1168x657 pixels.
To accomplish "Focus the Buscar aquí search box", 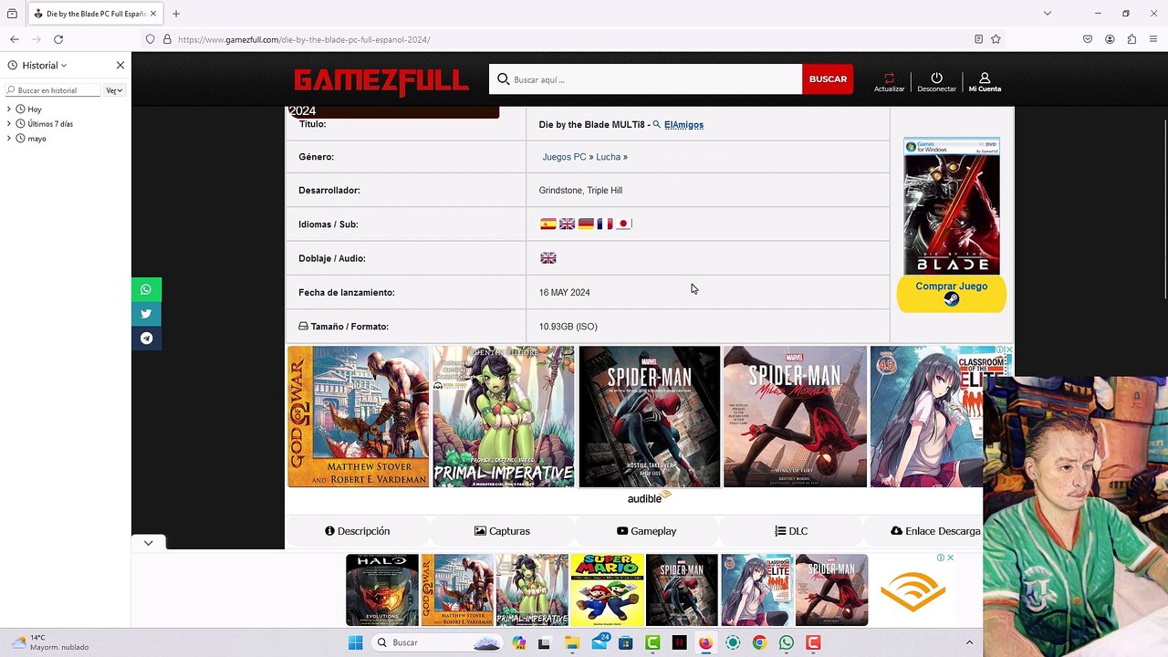I will pyautogui.click(x=645, y=79).
